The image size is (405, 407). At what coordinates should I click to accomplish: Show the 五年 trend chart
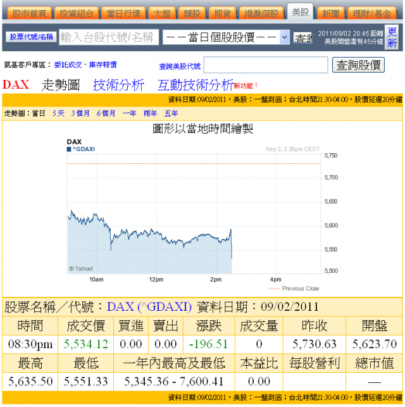point(171,113)
